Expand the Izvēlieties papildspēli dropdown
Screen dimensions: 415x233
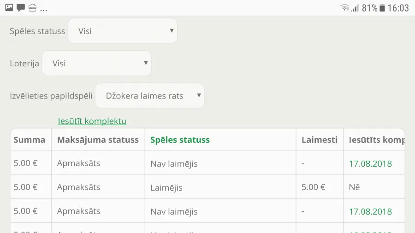coord(149,96)
